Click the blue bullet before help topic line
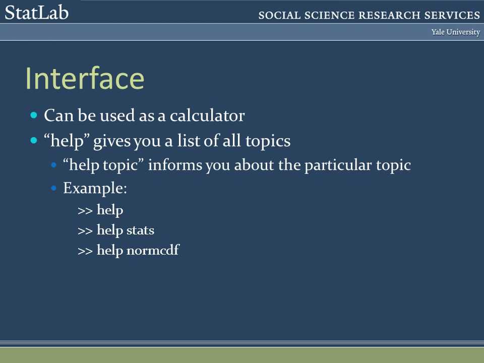The width and height of the screenshot is (484, 363). coord(54,165)
